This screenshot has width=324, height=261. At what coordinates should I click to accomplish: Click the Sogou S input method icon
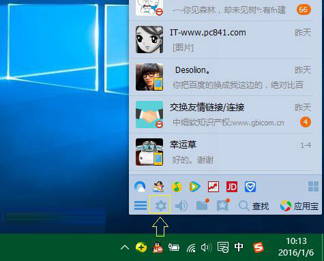[259, 247]
